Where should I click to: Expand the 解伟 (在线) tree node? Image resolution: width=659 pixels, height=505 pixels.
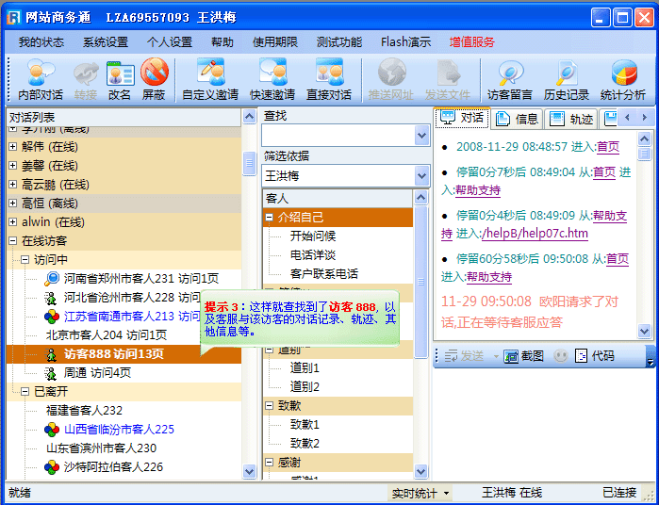point(12,147)
